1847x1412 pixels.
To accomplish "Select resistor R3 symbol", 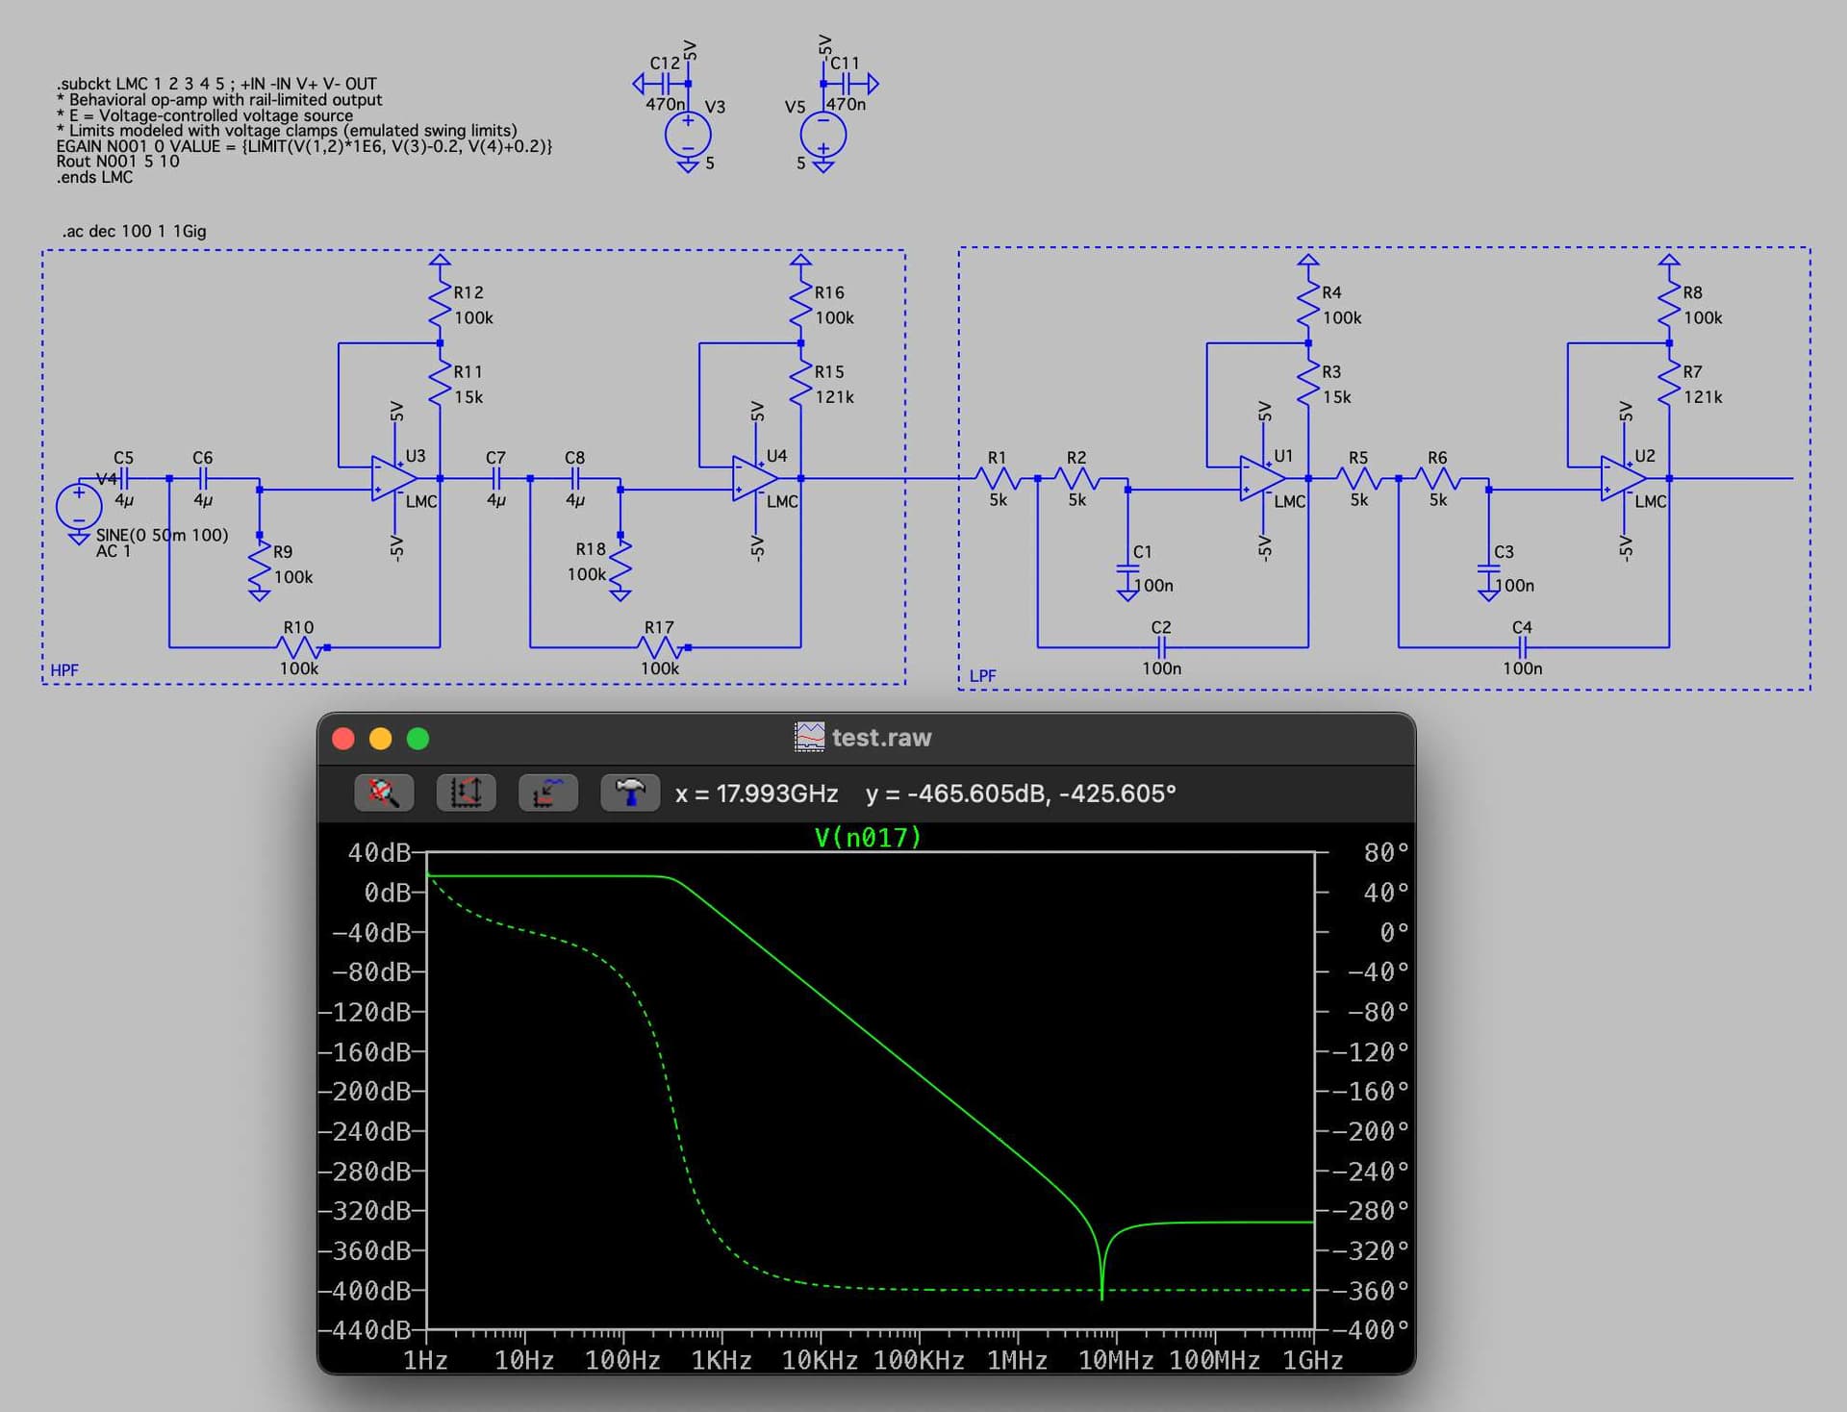I will pyautogui.click(x=1308, y=383).
